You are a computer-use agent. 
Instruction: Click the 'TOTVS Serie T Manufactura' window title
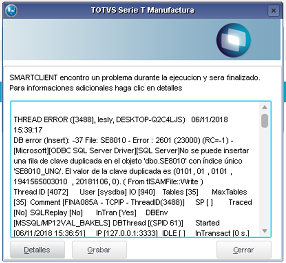pos(143,10)
